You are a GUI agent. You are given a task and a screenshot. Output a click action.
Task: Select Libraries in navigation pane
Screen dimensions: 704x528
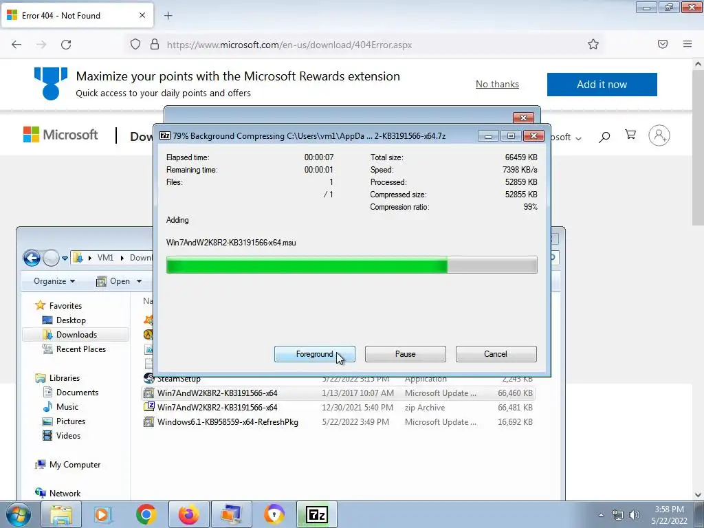[65, 378]
